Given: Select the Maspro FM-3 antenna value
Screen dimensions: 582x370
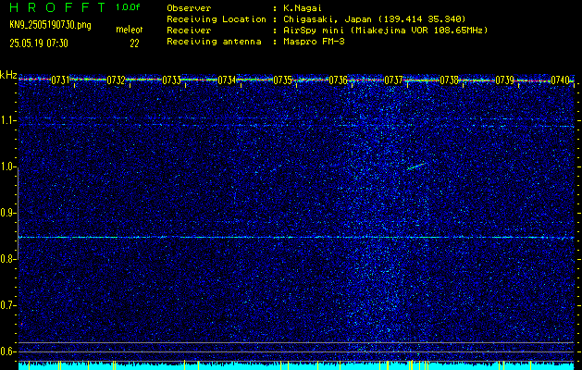Looking at the screenshot, I should pos(313,42).
